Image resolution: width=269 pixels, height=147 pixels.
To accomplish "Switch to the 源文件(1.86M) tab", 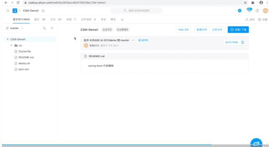I will tap(21, 19).
